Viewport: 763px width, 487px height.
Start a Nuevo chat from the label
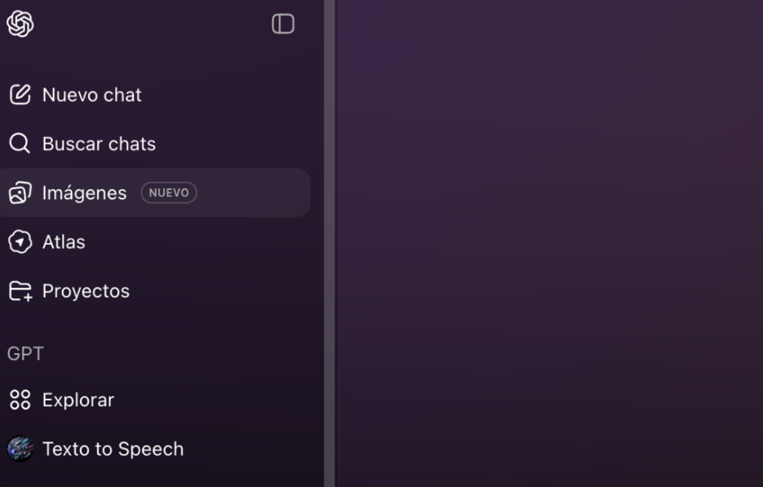(x=92, y=95)
